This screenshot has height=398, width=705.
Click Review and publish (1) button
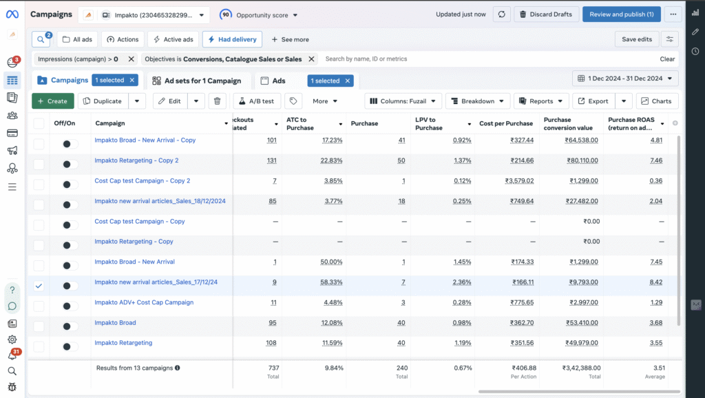click(622, 14)
